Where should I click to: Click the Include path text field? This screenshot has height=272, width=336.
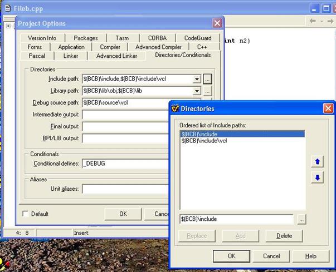tap(137, 79)
